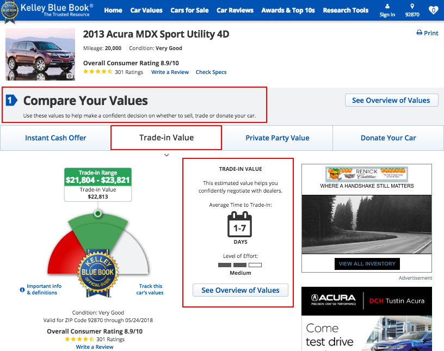The width and height of the screenshot is (444, 351).
Task: Click the info icon by Important info
Action: click(x=22, y=290)
